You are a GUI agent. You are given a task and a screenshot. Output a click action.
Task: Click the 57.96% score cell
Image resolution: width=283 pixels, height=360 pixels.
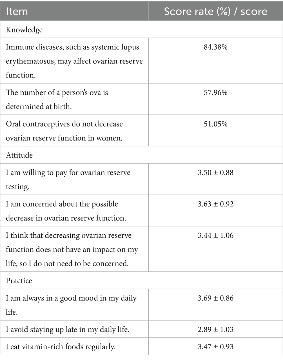(215, 92)
